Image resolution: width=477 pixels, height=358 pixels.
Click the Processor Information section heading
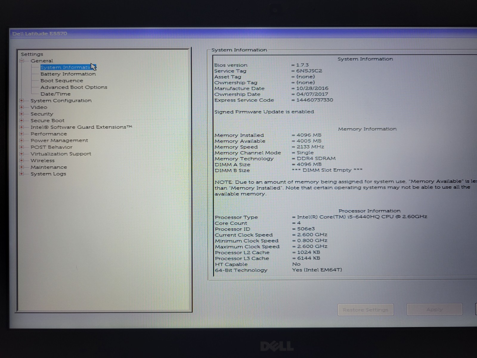click(369, 211)
